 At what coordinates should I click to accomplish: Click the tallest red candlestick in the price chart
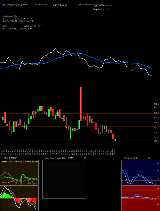[81, 104]
